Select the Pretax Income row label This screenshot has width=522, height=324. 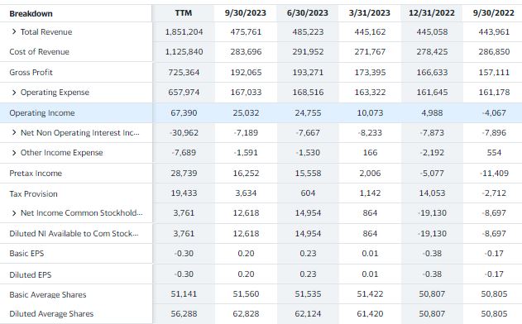[36, 174]
